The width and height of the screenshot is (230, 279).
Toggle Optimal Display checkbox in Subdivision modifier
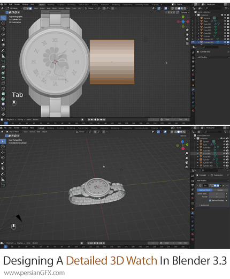pyautogui.click(x=210, y=200)
